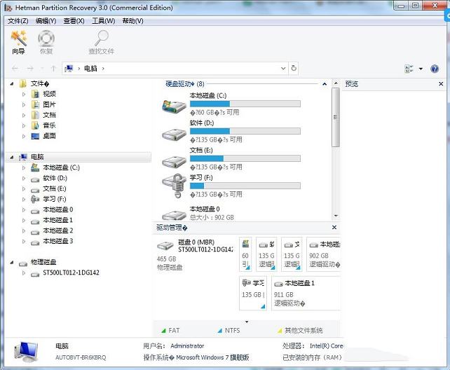
Task: Expand 本地磁盘 2 tree node
Action: [24, 231]
